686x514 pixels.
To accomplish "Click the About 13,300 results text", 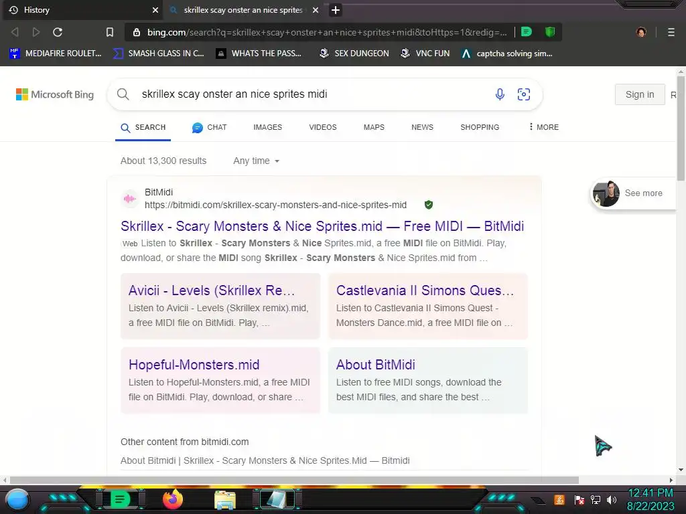I will point(163,161).
